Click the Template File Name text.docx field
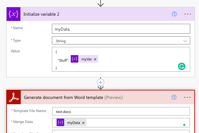 pyautogui.click(x=121, y=111)
